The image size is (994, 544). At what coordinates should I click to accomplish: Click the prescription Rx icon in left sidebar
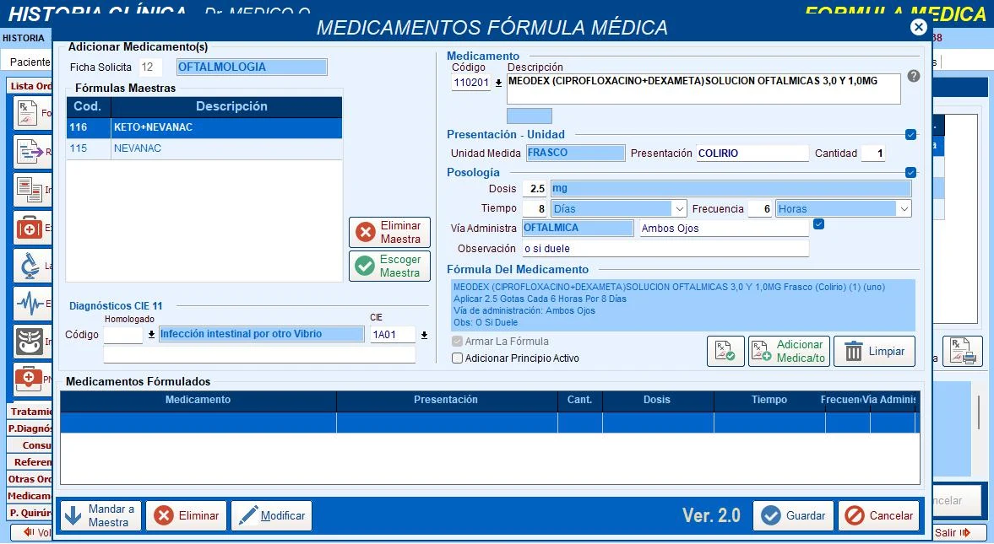click(27, 113)
